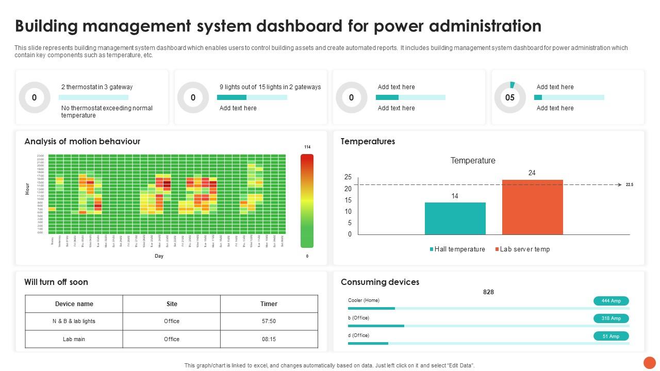660x371 pixels.
Task: Click the 9 of 15 lights progress bar
Action: pos(252,97)
